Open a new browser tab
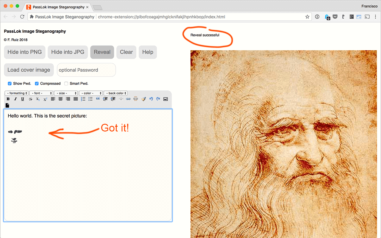Viewport: 381px width, 238px height. pyautogui.click(x=97, y=7)
